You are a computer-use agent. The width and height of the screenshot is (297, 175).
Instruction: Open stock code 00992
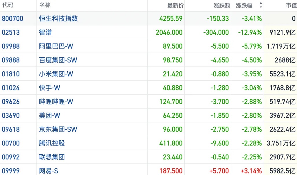point(11,157)
